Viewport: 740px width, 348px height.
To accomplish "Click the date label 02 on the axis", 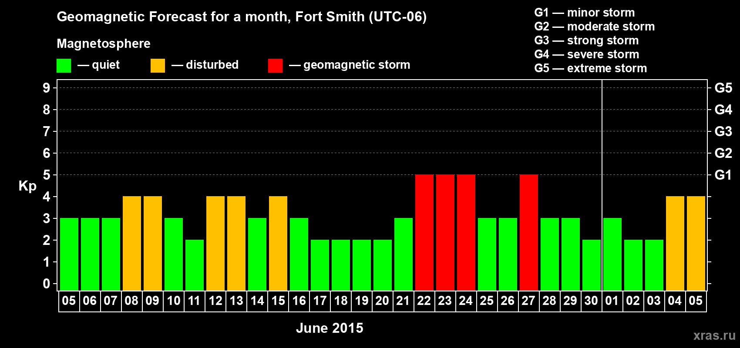I will coord(633,301).
